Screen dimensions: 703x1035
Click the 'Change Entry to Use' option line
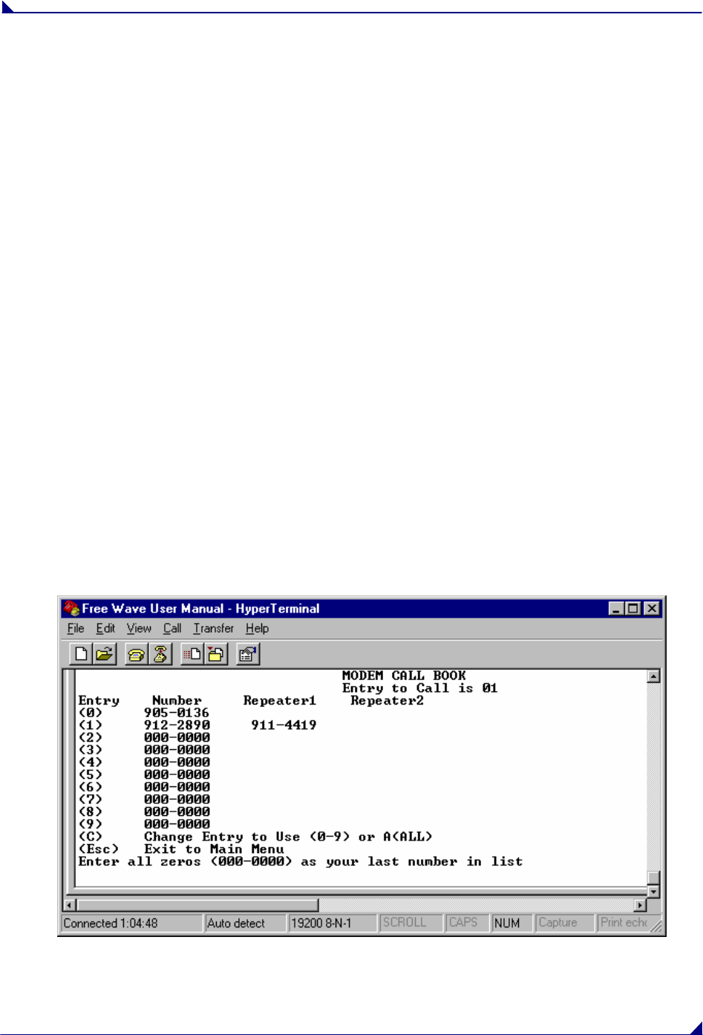coord(255,837)
